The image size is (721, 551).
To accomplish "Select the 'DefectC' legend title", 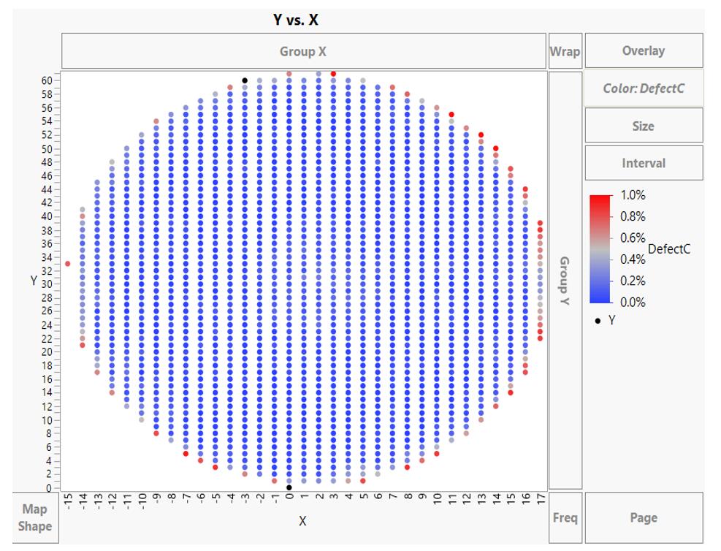I will click(x=669, y=248).
